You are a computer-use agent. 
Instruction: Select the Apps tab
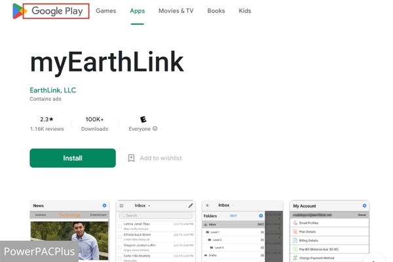pos(137,10)
